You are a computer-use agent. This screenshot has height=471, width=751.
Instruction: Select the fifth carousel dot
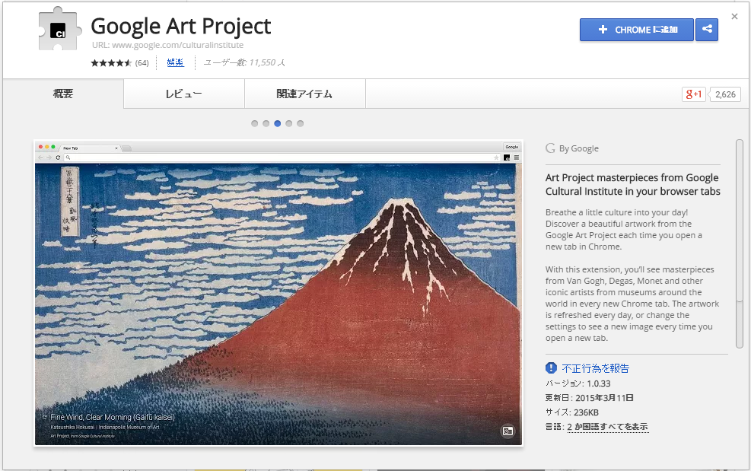click(x=301, y=123)
